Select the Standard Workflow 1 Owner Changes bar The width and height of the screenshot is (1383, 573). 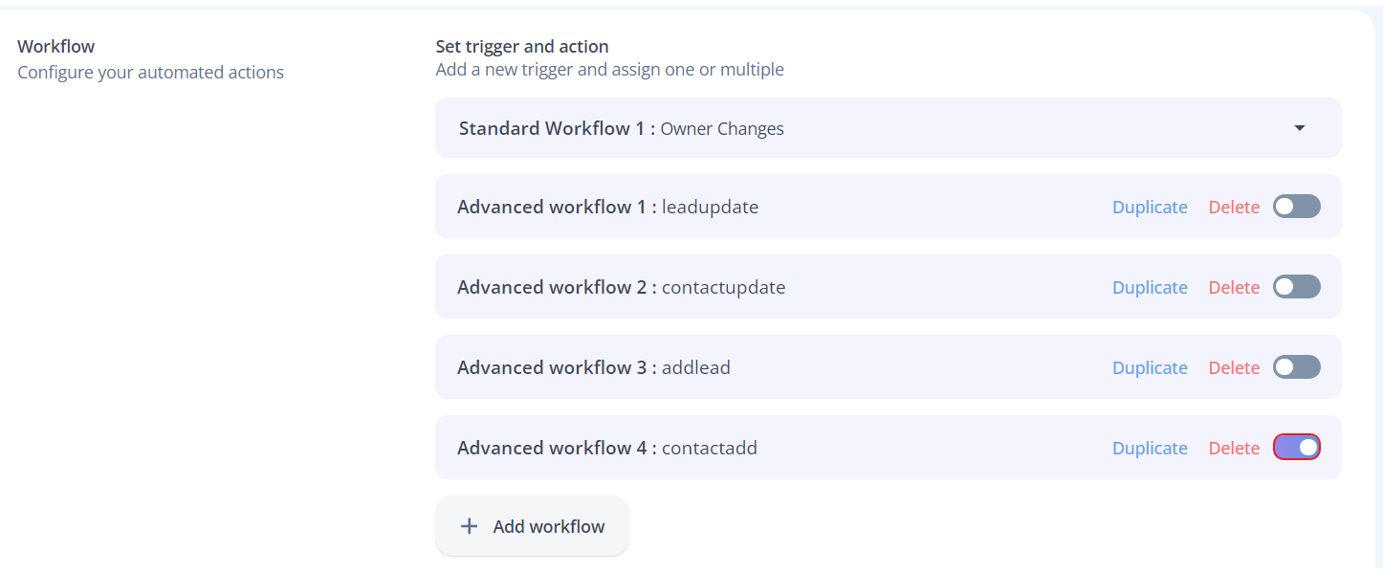click(x=889, y=128)
